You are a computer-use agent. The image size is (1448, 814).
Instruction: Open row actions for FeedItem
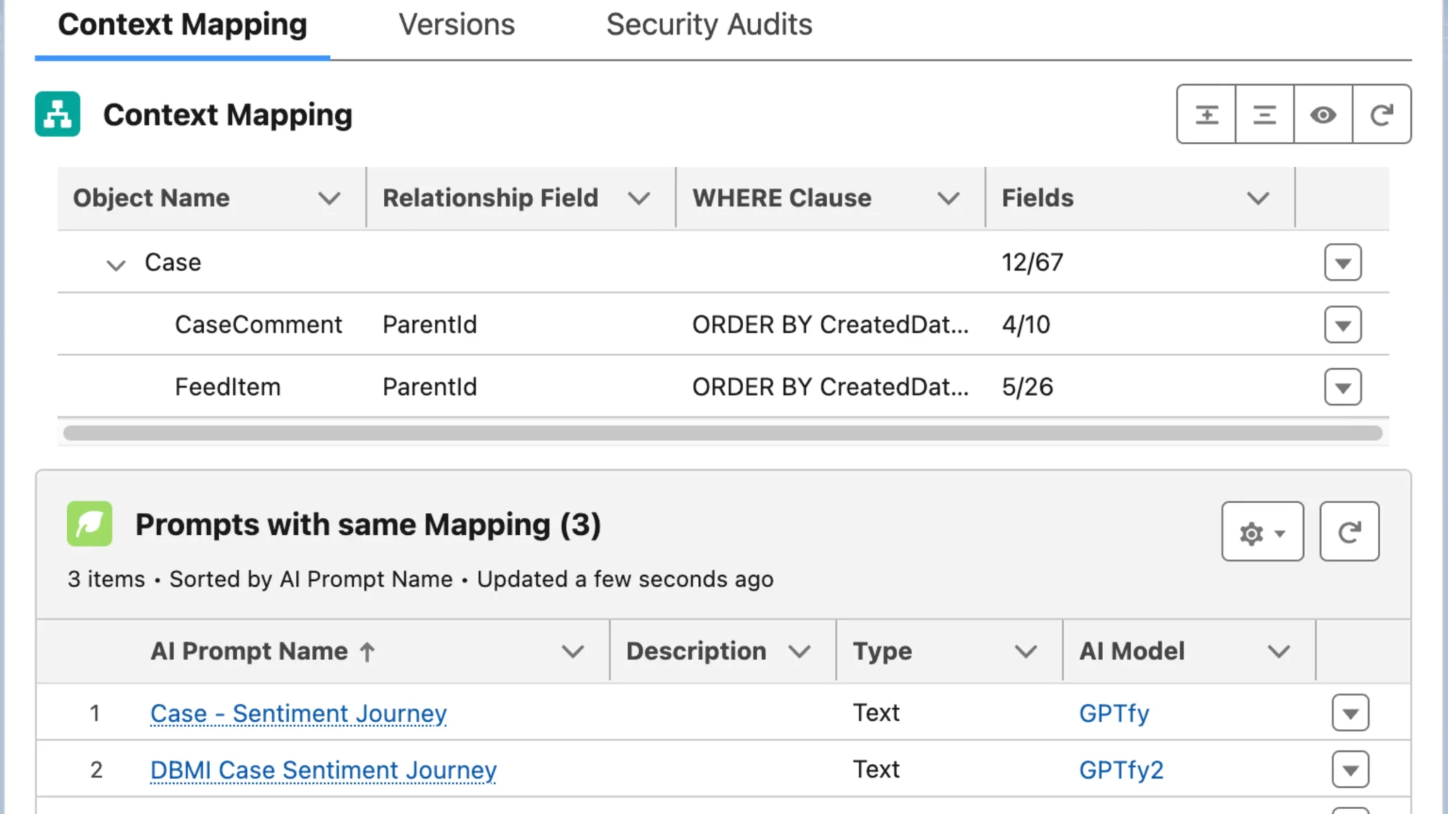click(1343, 387)
